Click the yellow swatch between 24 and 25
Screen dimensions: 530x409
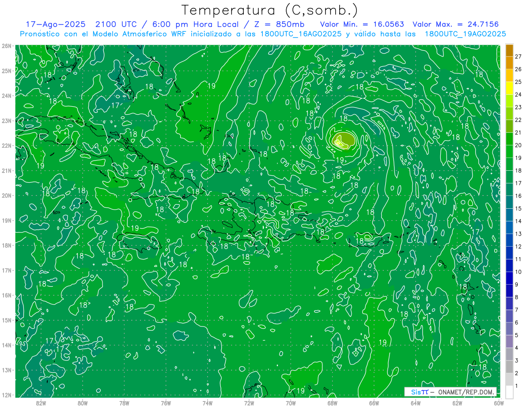509,88
